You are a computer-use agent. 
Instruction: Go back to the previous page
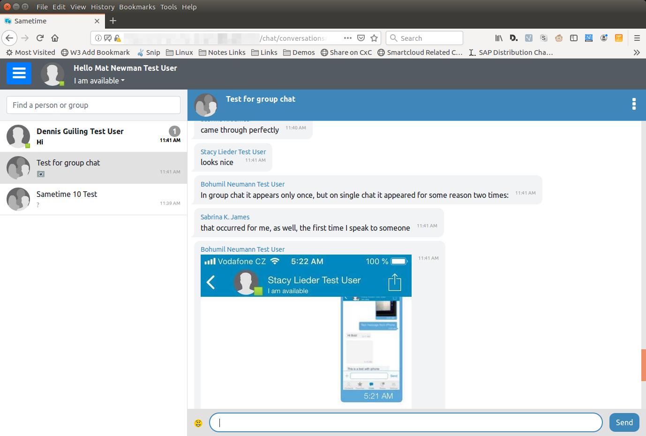tap(9, 38)
